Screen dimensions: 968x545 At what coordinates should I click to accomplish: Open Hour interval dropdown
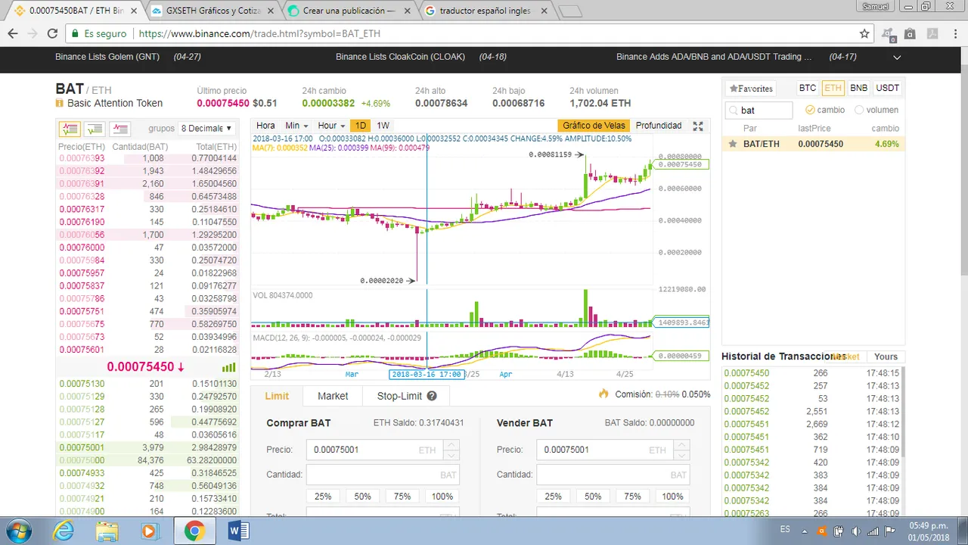click(331, 126)
